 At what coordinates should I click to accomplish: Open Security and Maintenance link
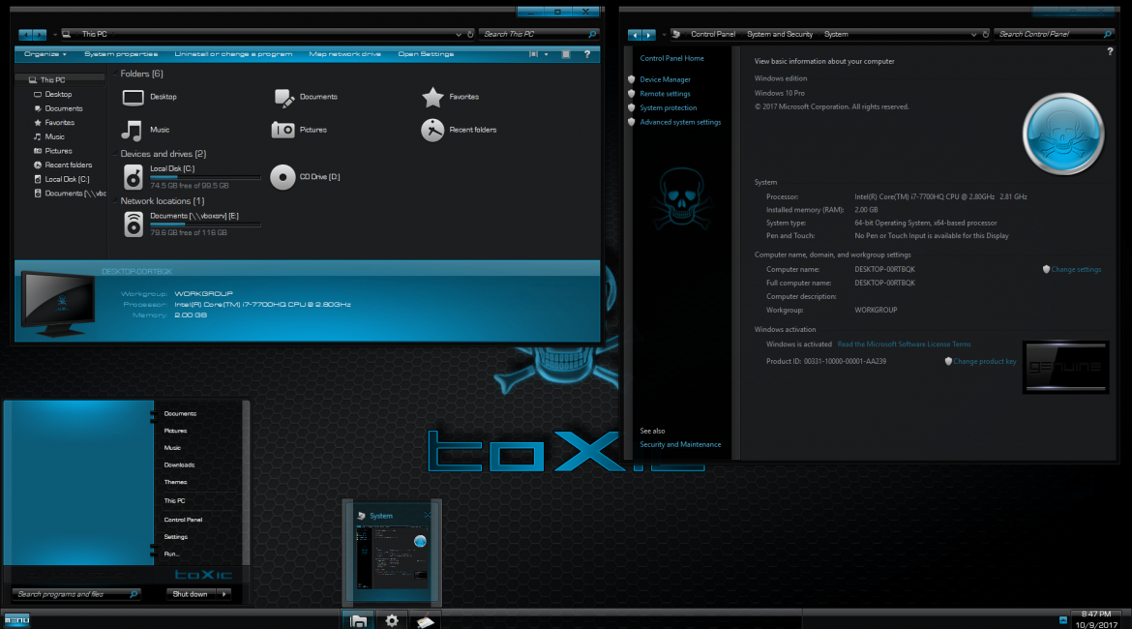pyautogui.click(x=680, y=445)
